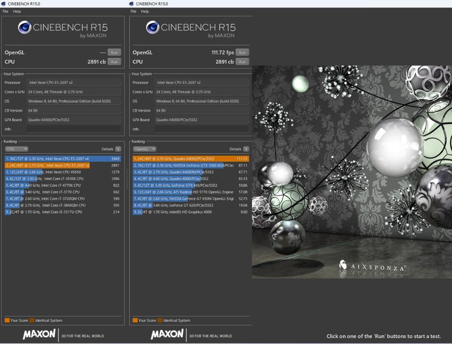Screen dimensions: 452x344
Task: Click Cinebench R15 logo sphere in left window
Action: point(25,27)
